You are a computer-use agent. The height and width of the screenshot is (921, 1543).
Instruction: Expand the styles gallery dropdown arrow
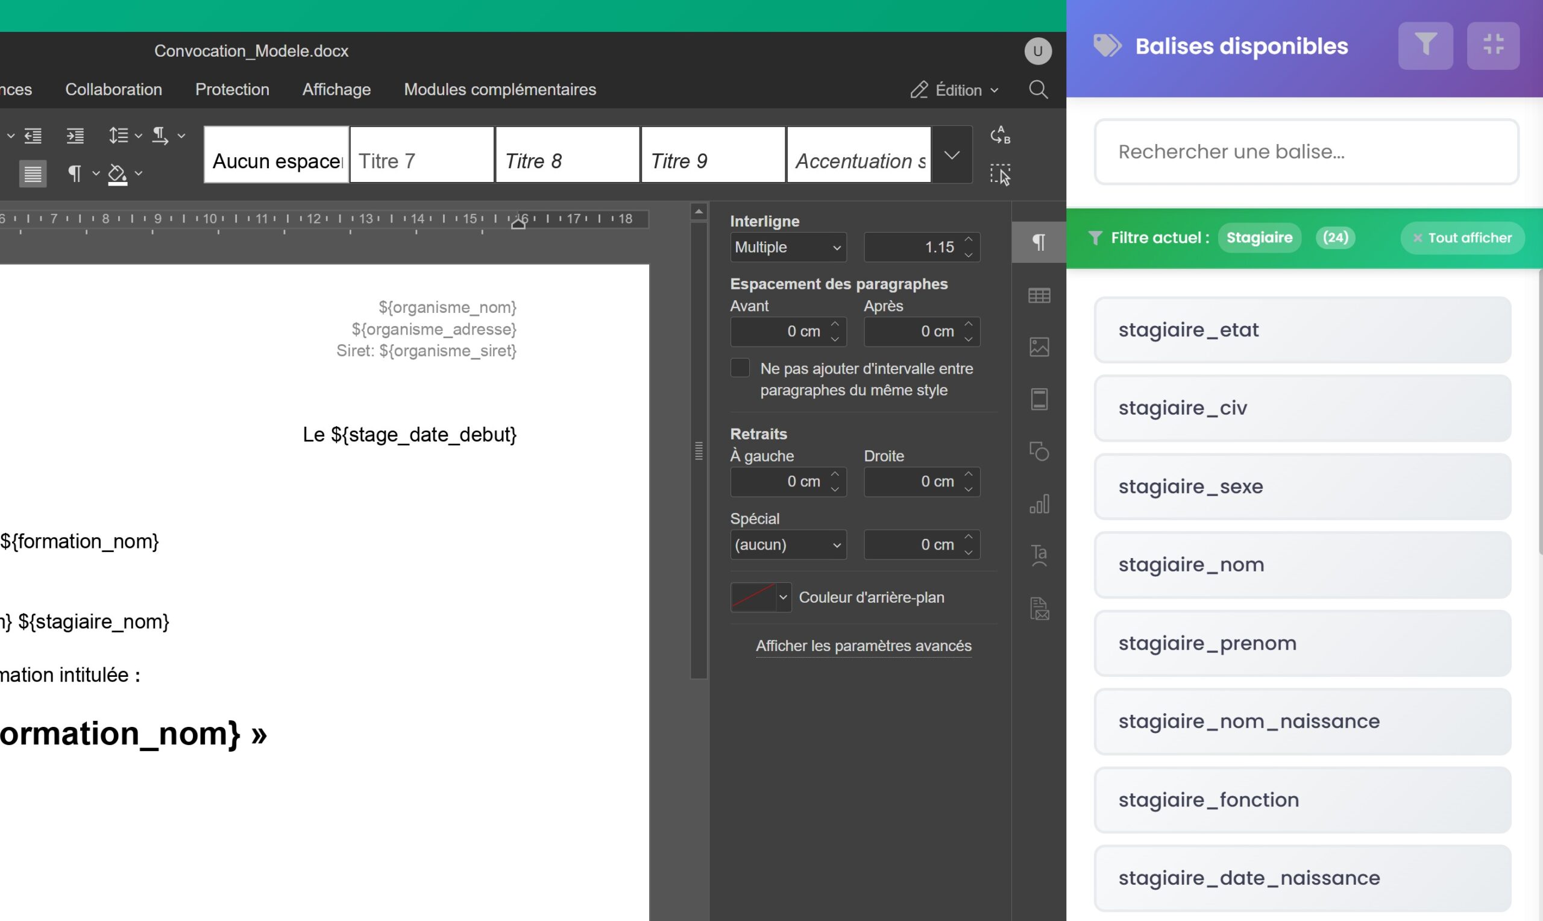(x=951, y=155)
